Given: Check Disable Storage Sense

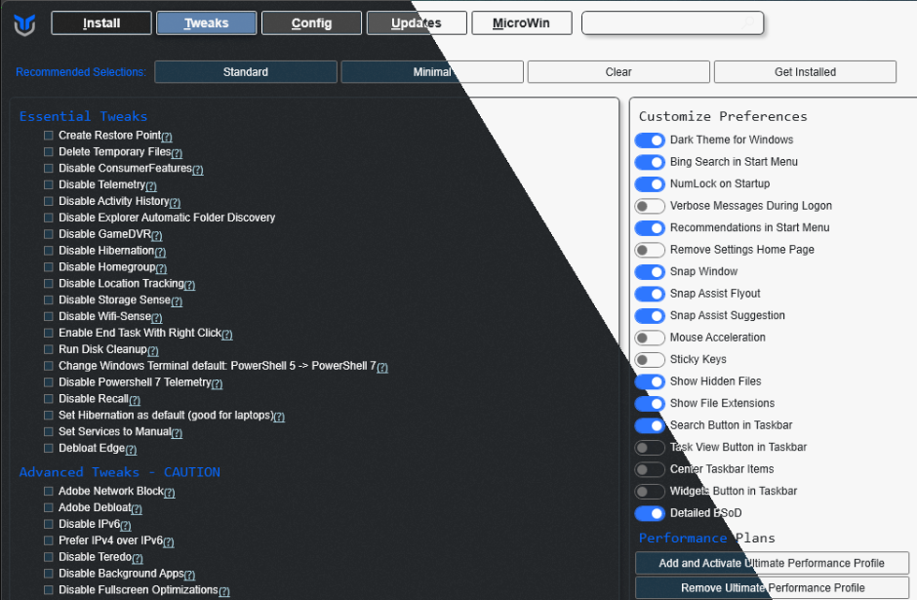Looking at the screenshot, I should 49,300.
